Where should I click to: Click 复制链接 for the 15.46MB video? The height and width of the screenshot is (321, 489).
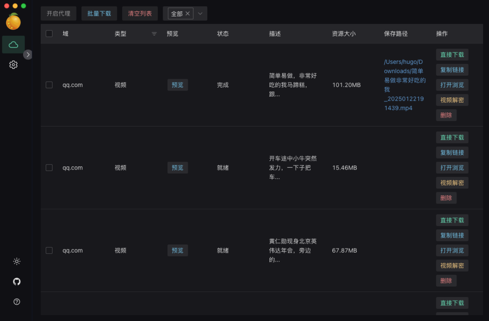click(452, 152)
